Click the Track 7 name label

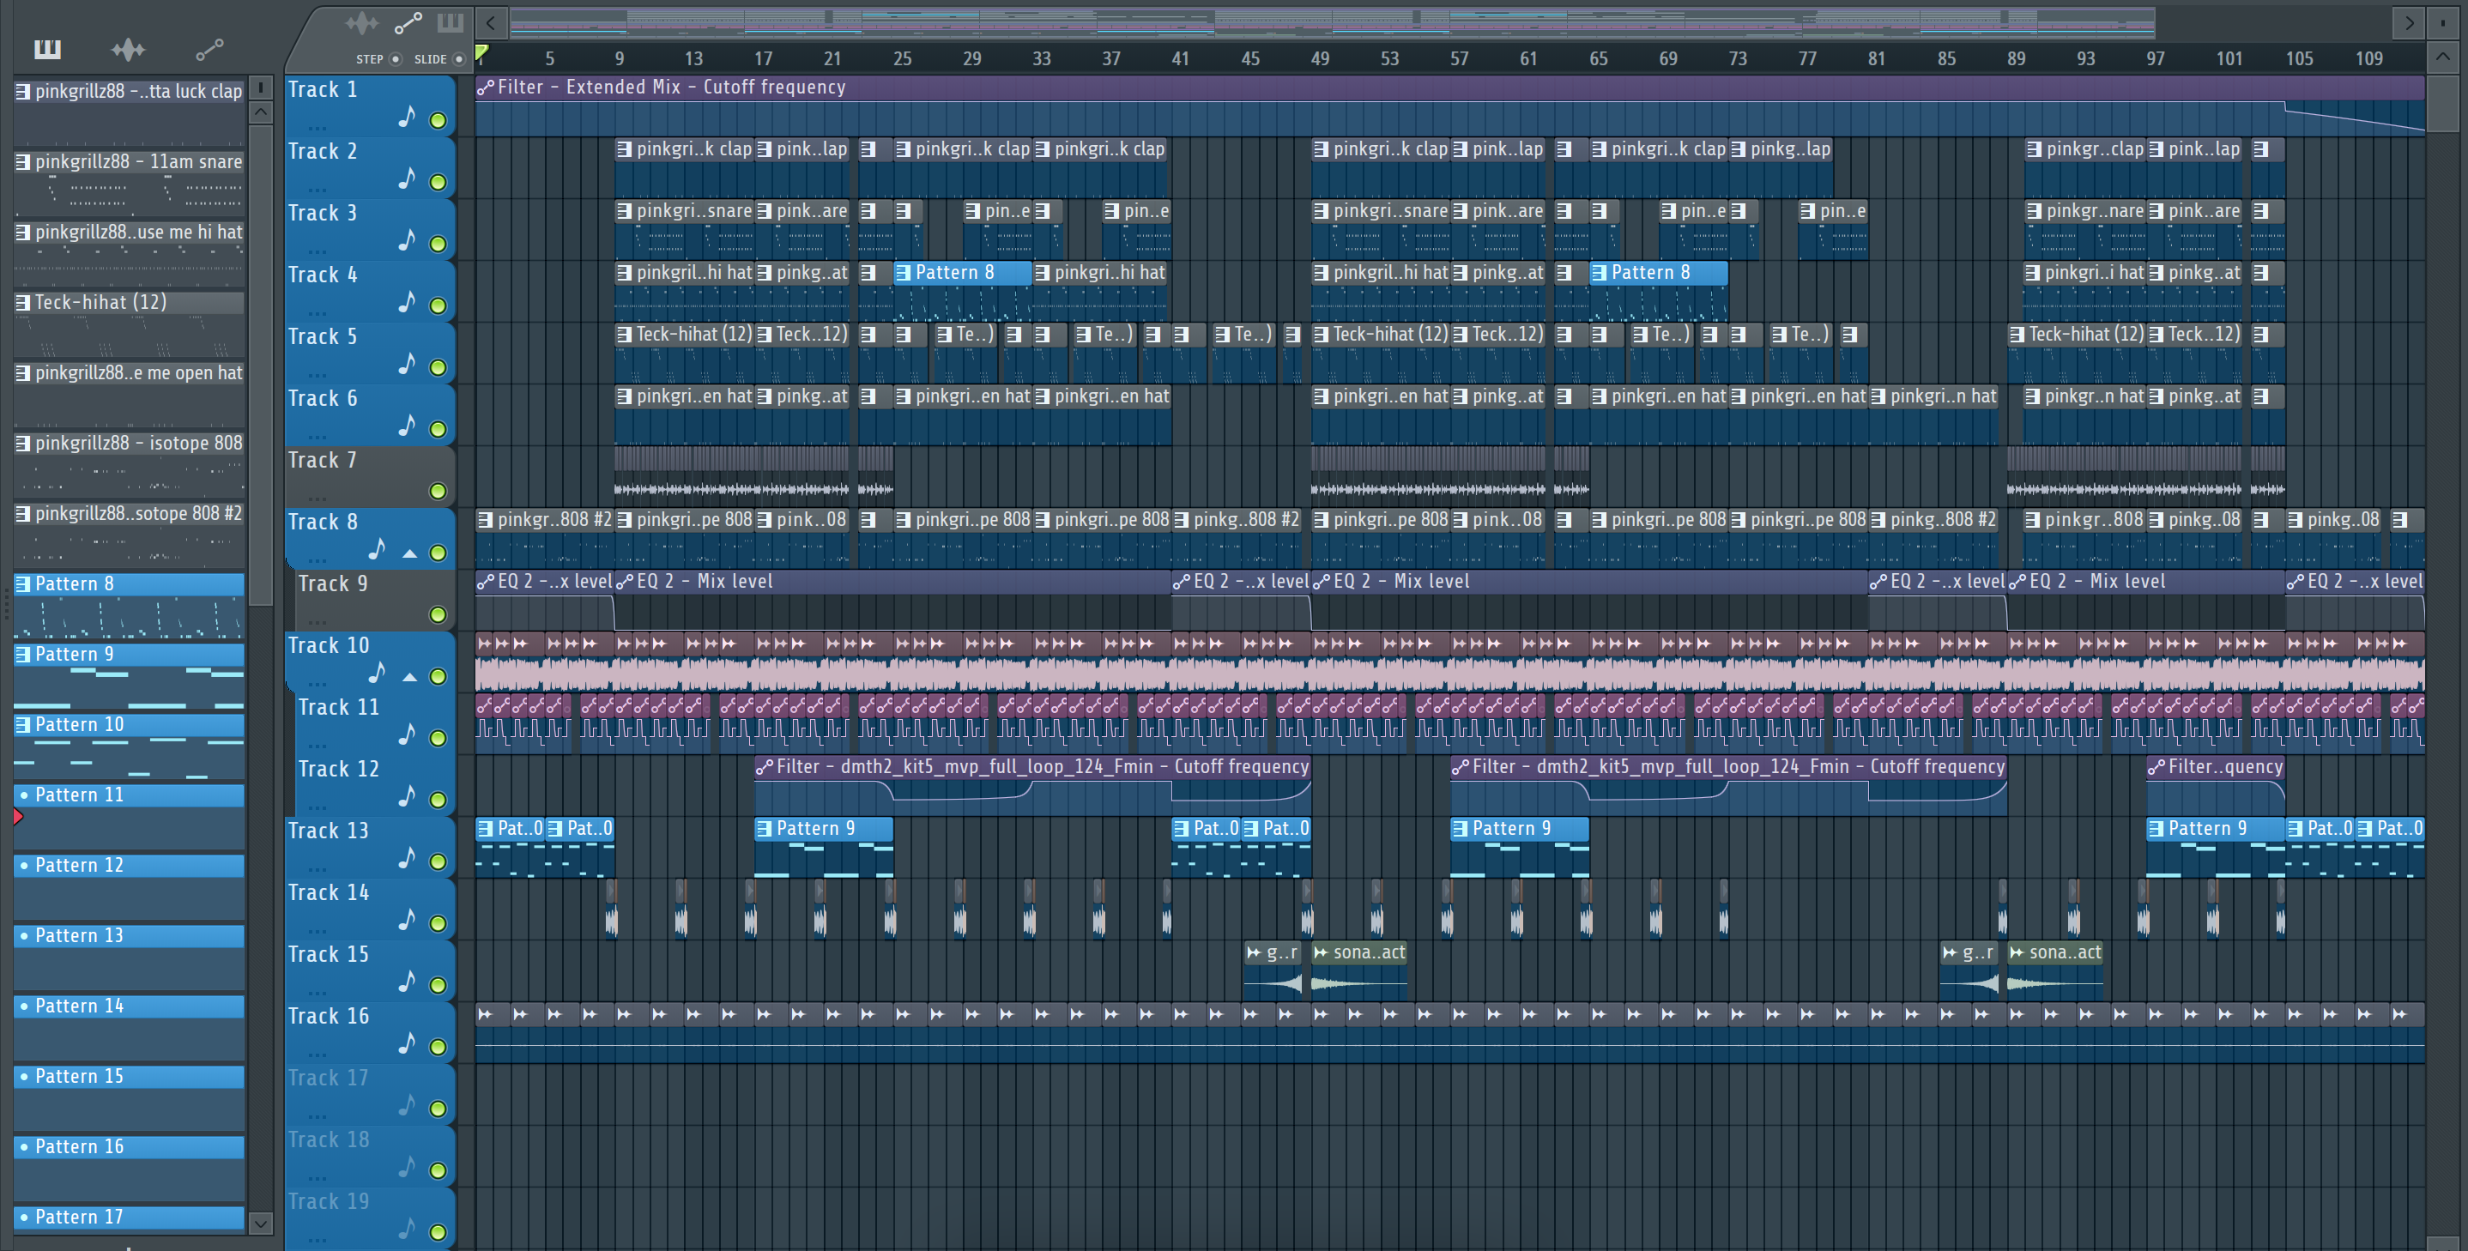tap(323, 461)
